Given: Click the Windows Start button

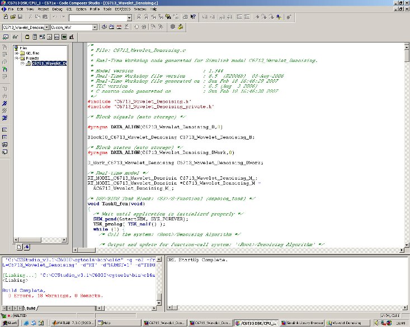Looking at the screenshot, I should point(10,323).
